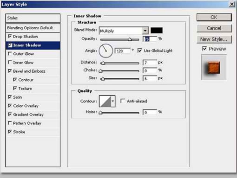
Task: Click the Contour curve thumbnail
Action: [105, 102]
